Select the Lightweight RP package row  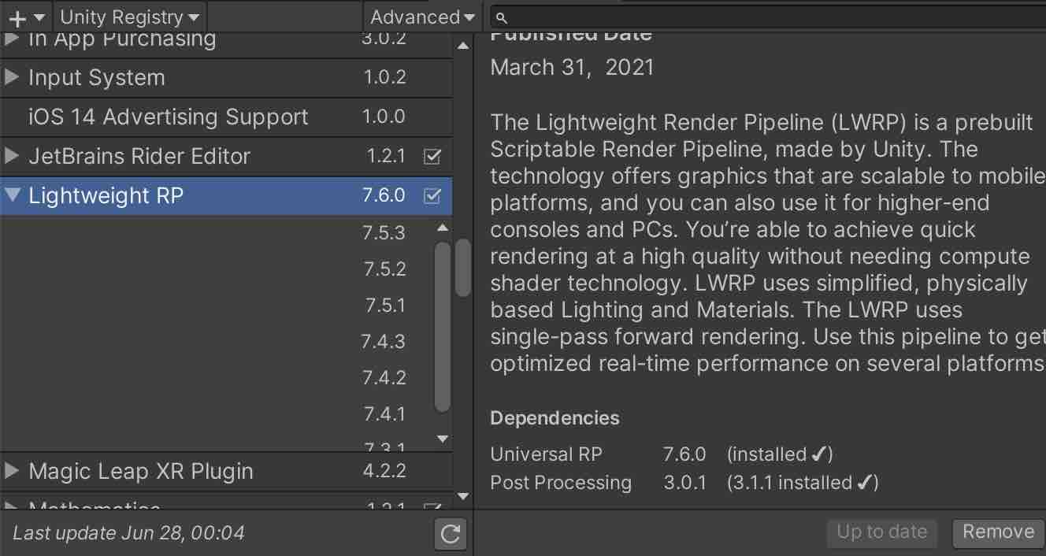pos(226,196)
